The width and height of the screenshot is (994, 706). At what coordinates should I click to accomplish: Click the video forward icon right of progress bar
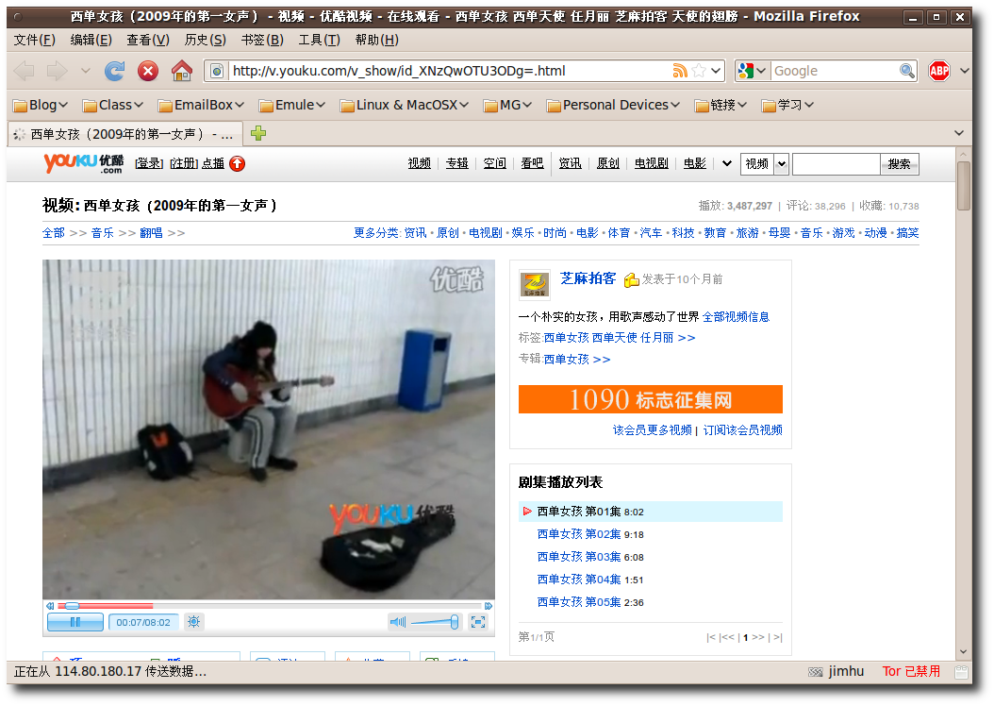(489, 606)
